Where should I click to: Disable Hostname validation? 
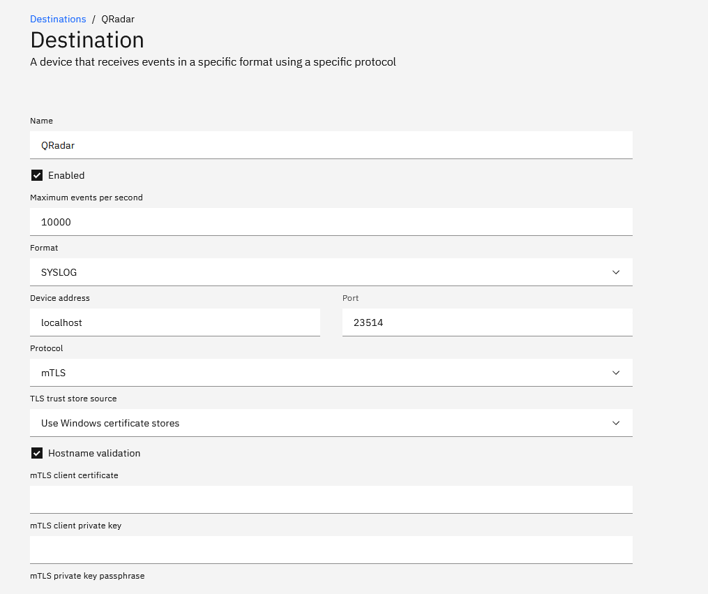(x=36, y=453)
